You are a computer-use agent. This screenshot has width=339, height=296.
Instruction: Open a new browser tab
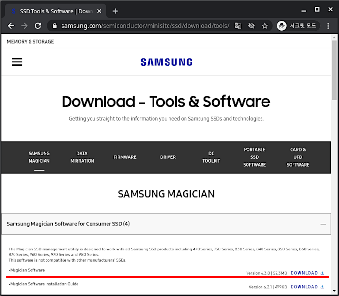115,11
